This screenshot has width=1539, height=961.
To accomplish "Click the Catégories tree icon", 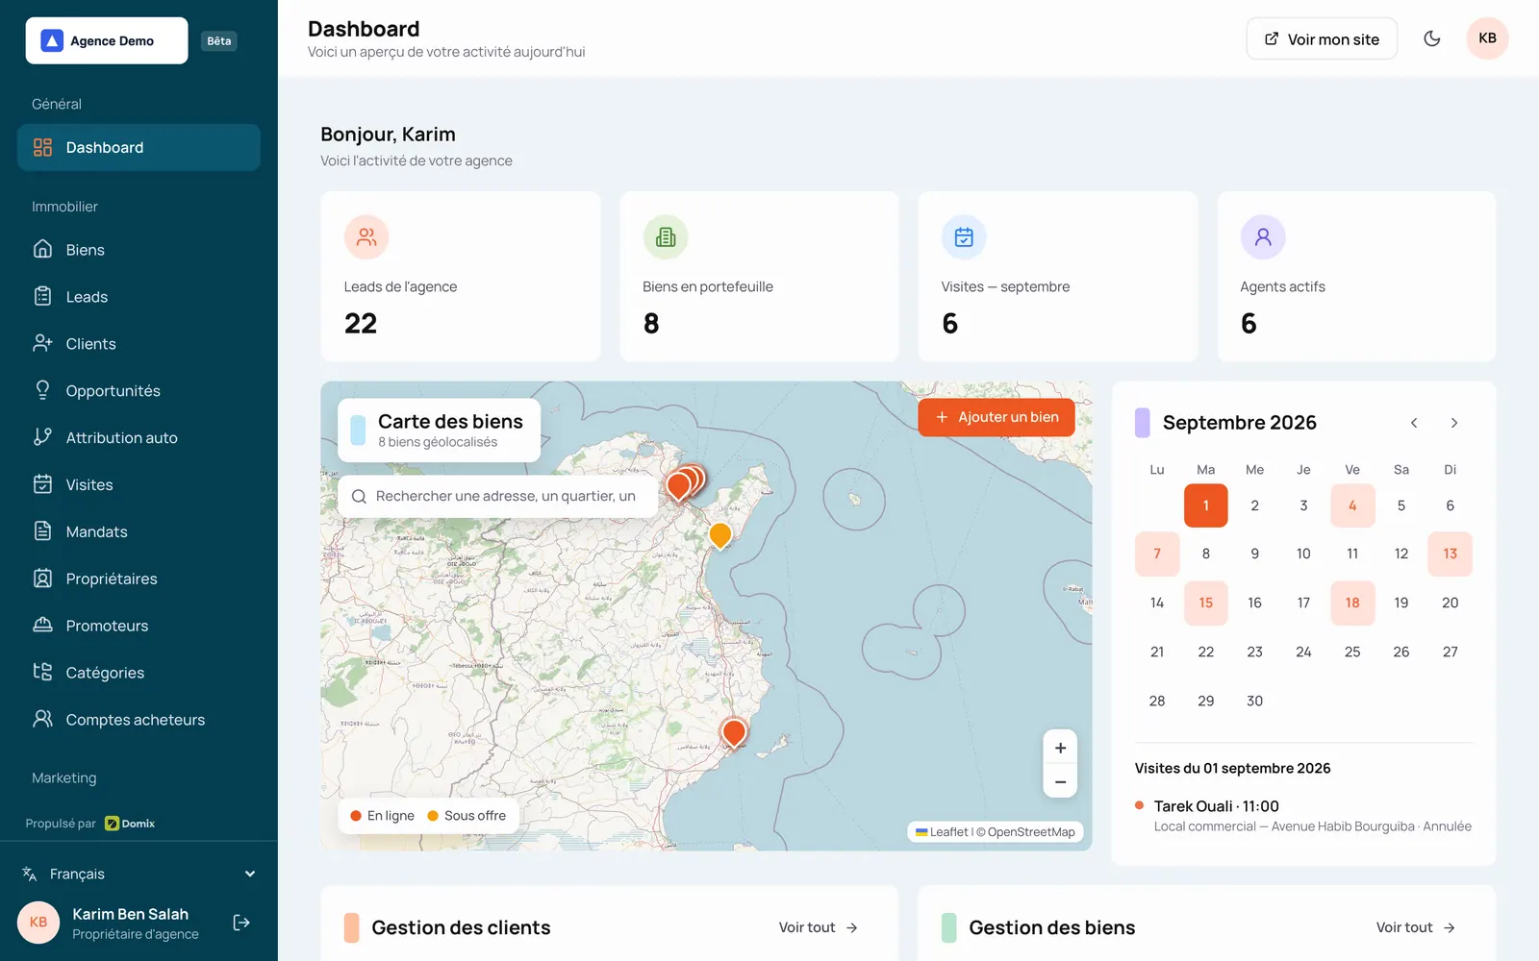I will (x=42, y=672).
